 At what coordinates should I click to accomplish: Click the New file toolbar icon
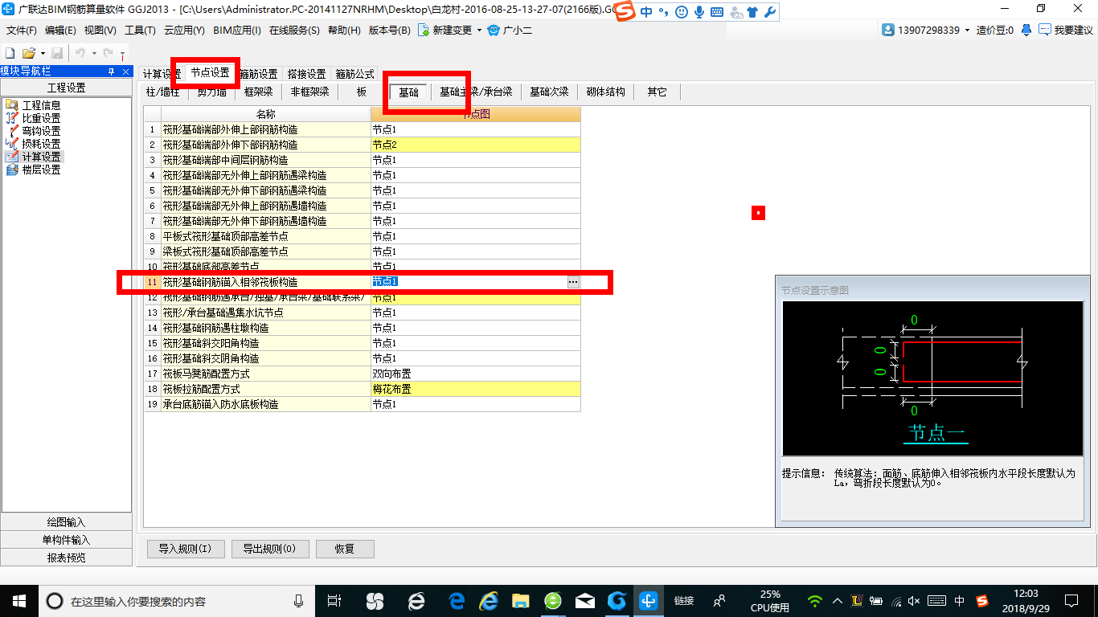(x=10, y=52)
